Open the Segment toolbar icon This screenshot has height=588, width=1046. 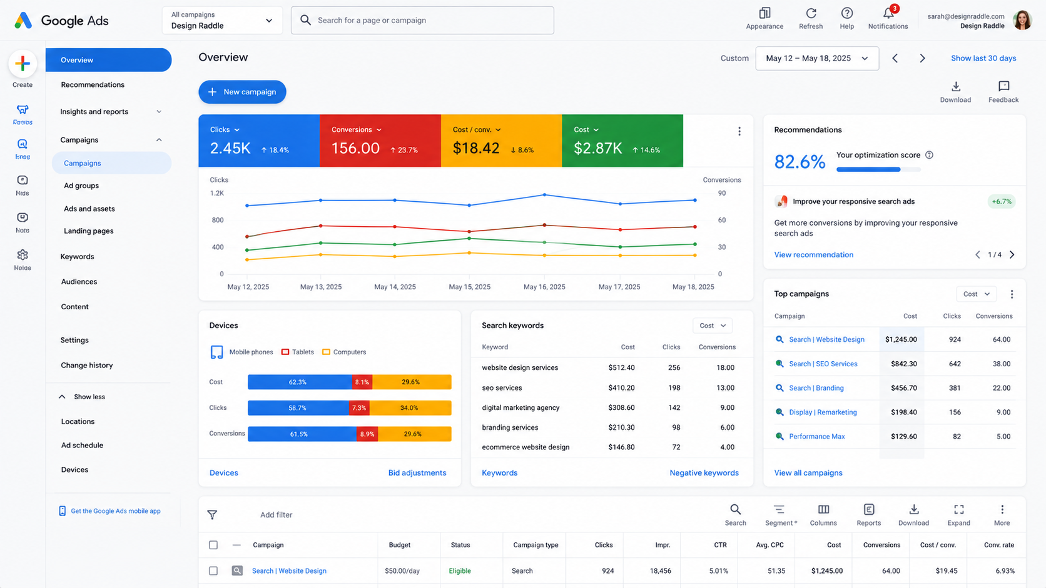pyautogui.click(x=779, y=509)
